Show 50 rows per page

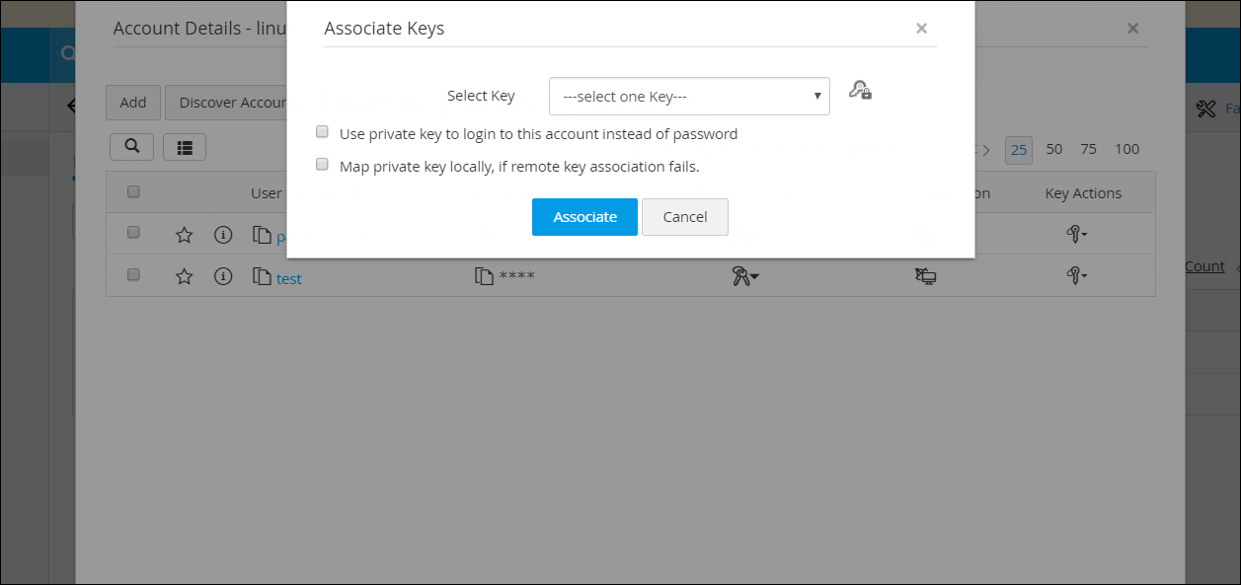click(x=1054, y=149)
